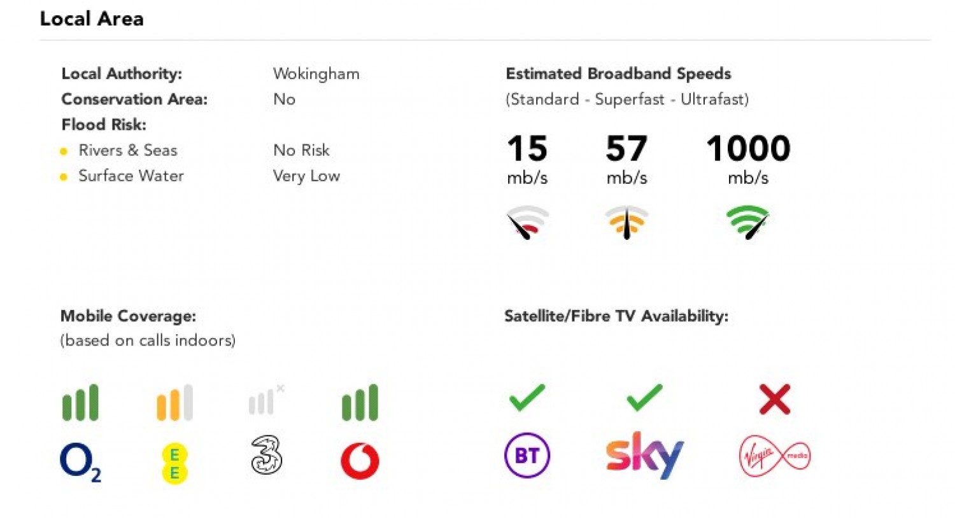
Task: Click the red cross above Virgin Media
Action: coord(775,399)
